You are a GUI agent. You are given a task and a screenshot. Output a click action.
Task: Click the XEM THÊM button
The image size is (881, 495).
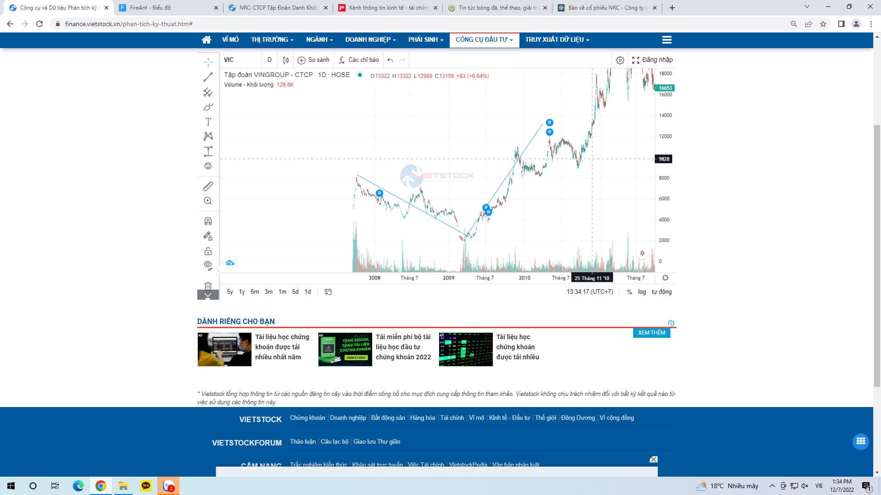(x=651, y=333)
